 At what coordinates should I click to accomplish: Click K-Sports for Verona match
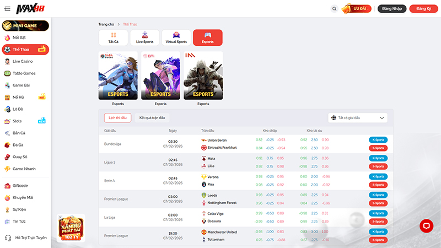click(378, 176)
